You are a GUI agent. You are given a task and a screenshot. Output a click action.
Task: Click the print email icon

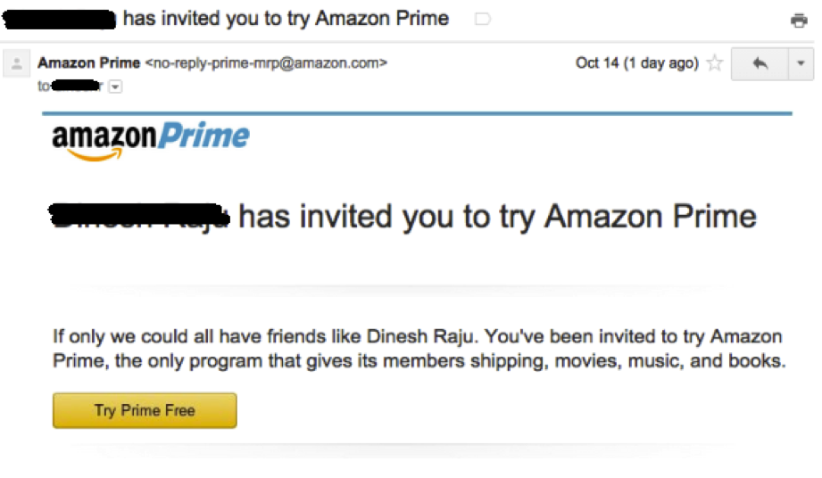(799, 20)
